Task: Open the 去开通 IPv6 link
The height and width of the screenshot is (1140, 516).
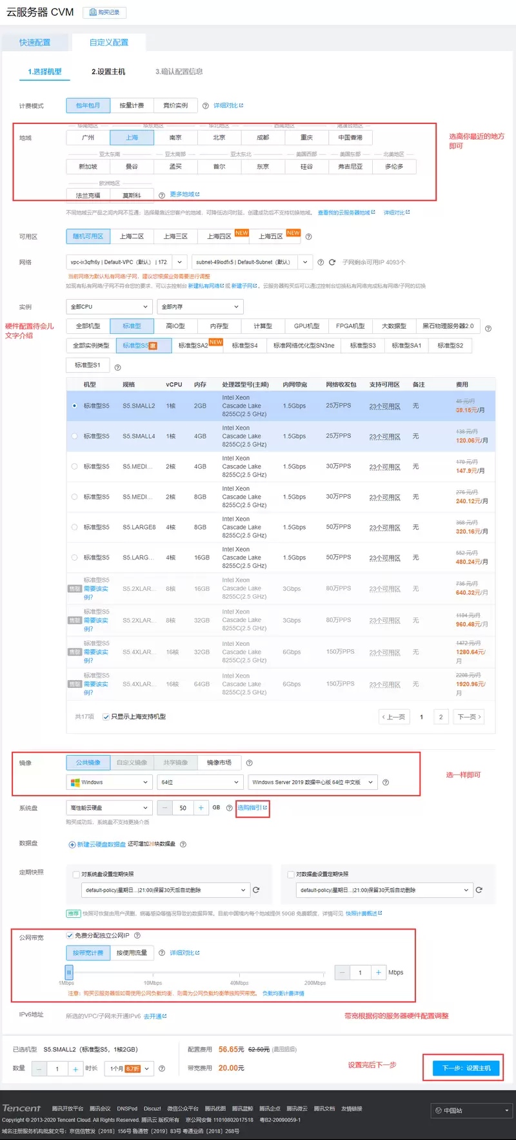Action: click(155, 1016)
